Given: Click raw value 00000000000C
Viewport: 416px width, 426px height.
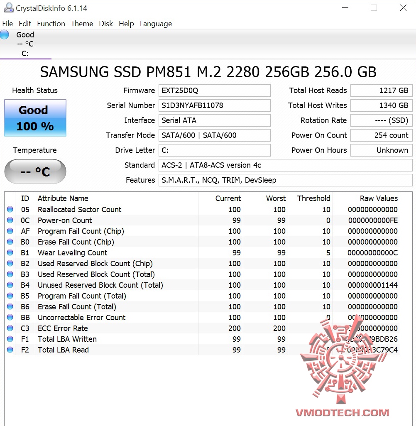Looking at the screenshot, I should coord(372,253).
